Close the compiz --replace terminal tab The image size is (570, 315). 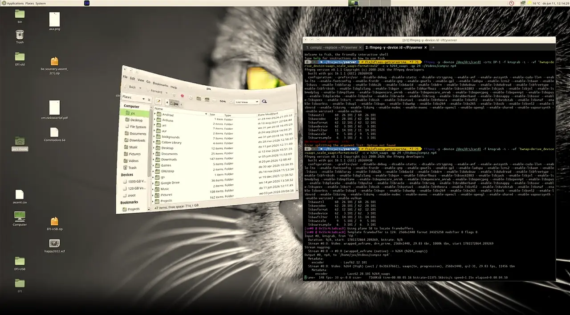pyautogui.click(x=360, y=47)
